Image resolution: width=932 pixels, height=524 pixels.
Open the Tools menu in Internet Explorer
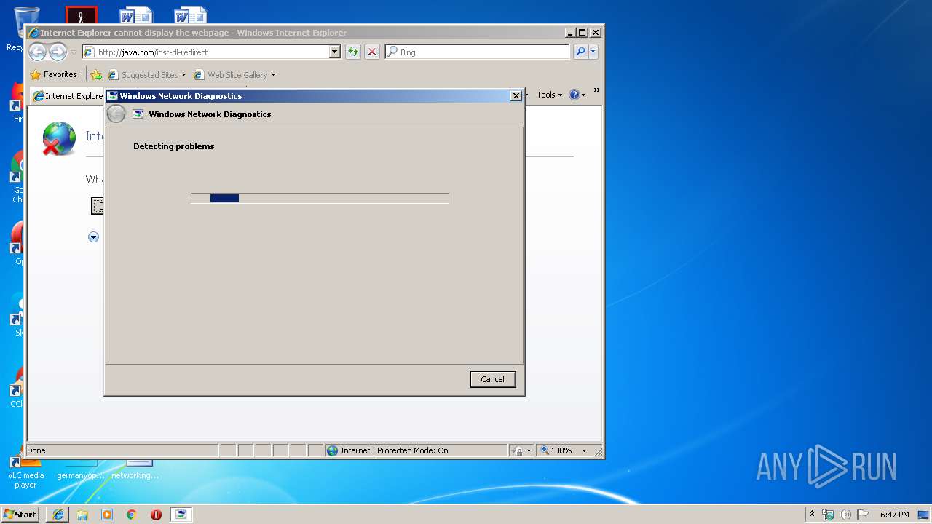(x=550, y=95)
